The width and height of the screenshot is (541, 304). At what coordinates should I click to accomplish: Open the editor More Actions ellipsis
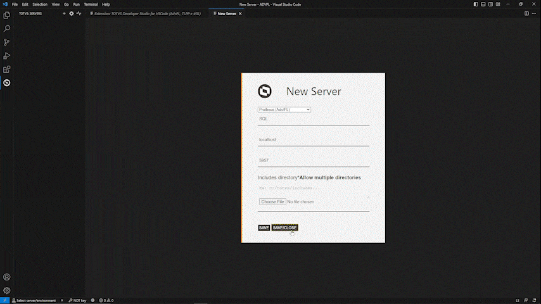pyautogui.click(x=534, y=13)
